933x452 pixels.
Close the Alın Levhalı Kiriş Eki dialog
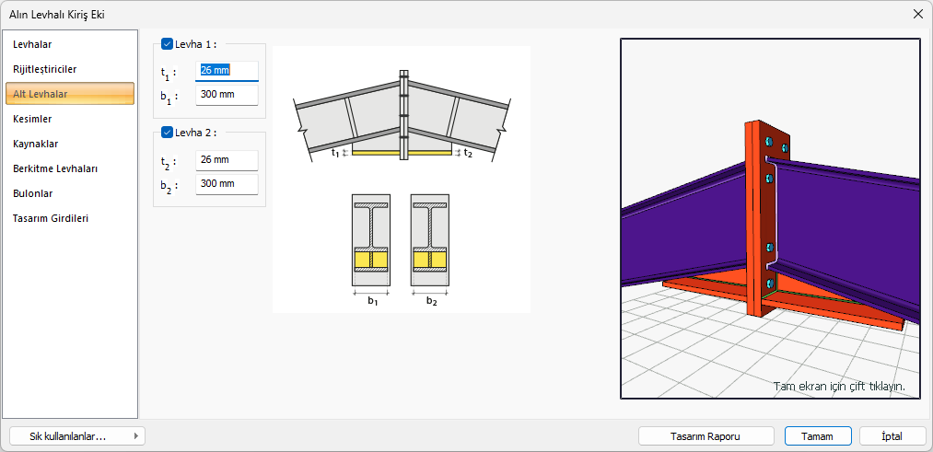[917, 14]
